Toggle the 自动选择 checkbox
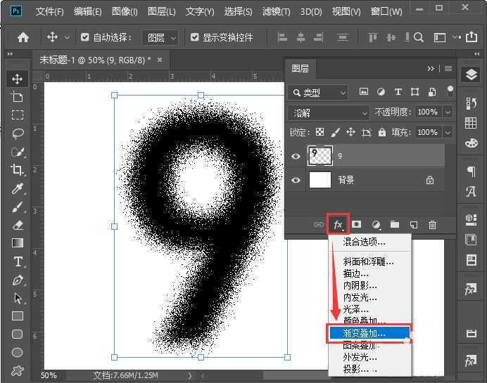Image resolution: width=487 pixels, height=383 pixels. pos(85,37)
